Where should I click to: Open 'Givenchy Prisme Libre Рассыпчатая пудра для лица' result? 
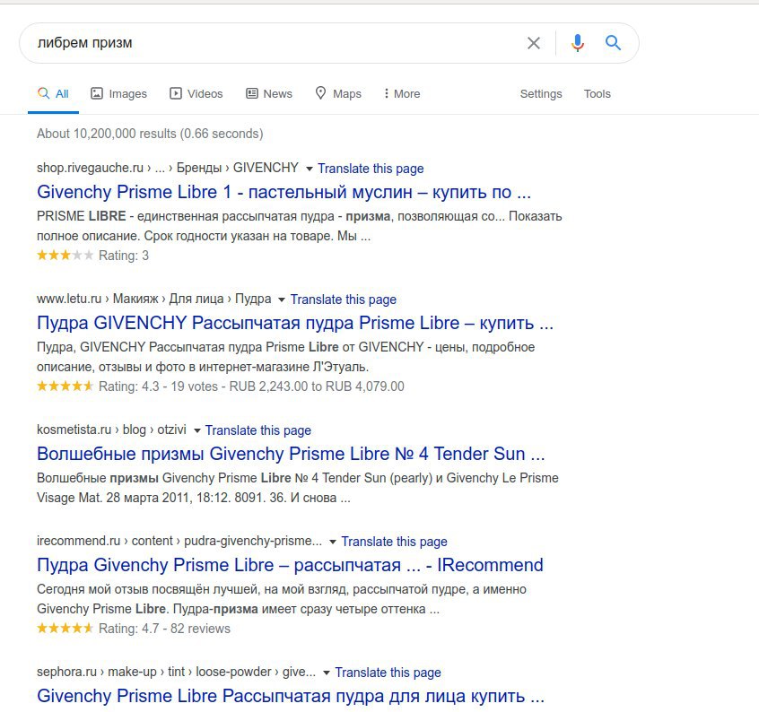pos(291,696)
